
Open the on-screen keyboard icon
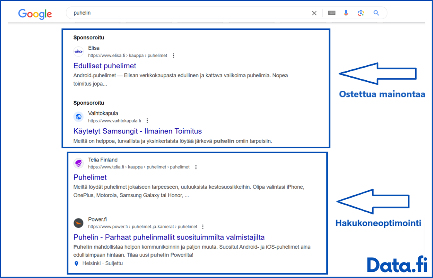pos(332,13)
